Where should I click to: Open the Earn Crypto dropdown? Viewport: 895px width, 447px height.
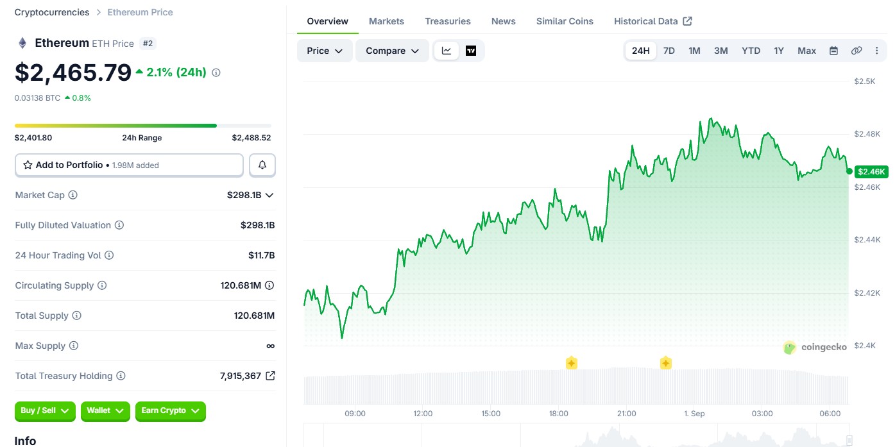[x=170, y=411]
